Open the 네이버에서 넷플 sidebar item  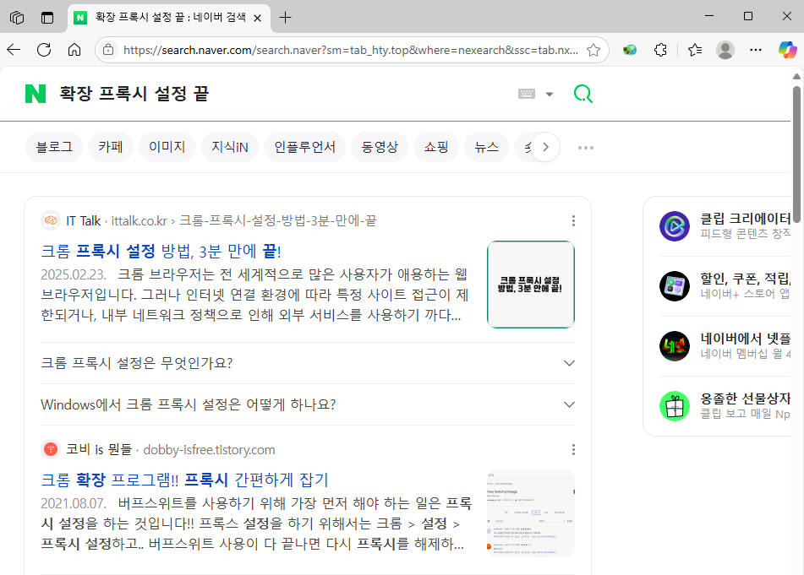point(725,345)
